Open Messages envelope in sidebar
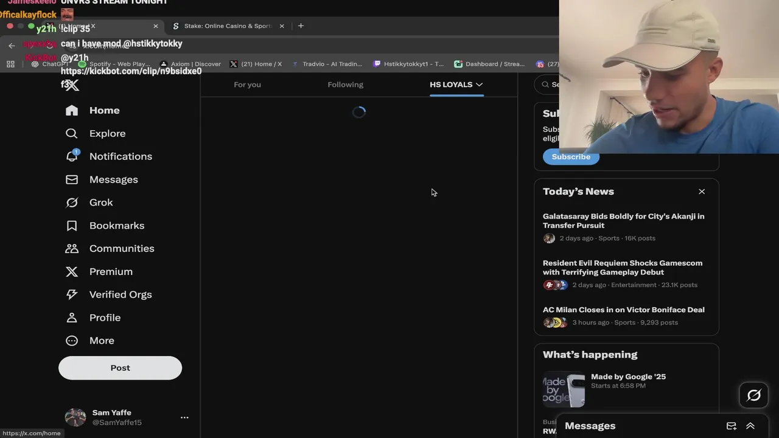The image size is (779, 438). click(x=72, y=179)
